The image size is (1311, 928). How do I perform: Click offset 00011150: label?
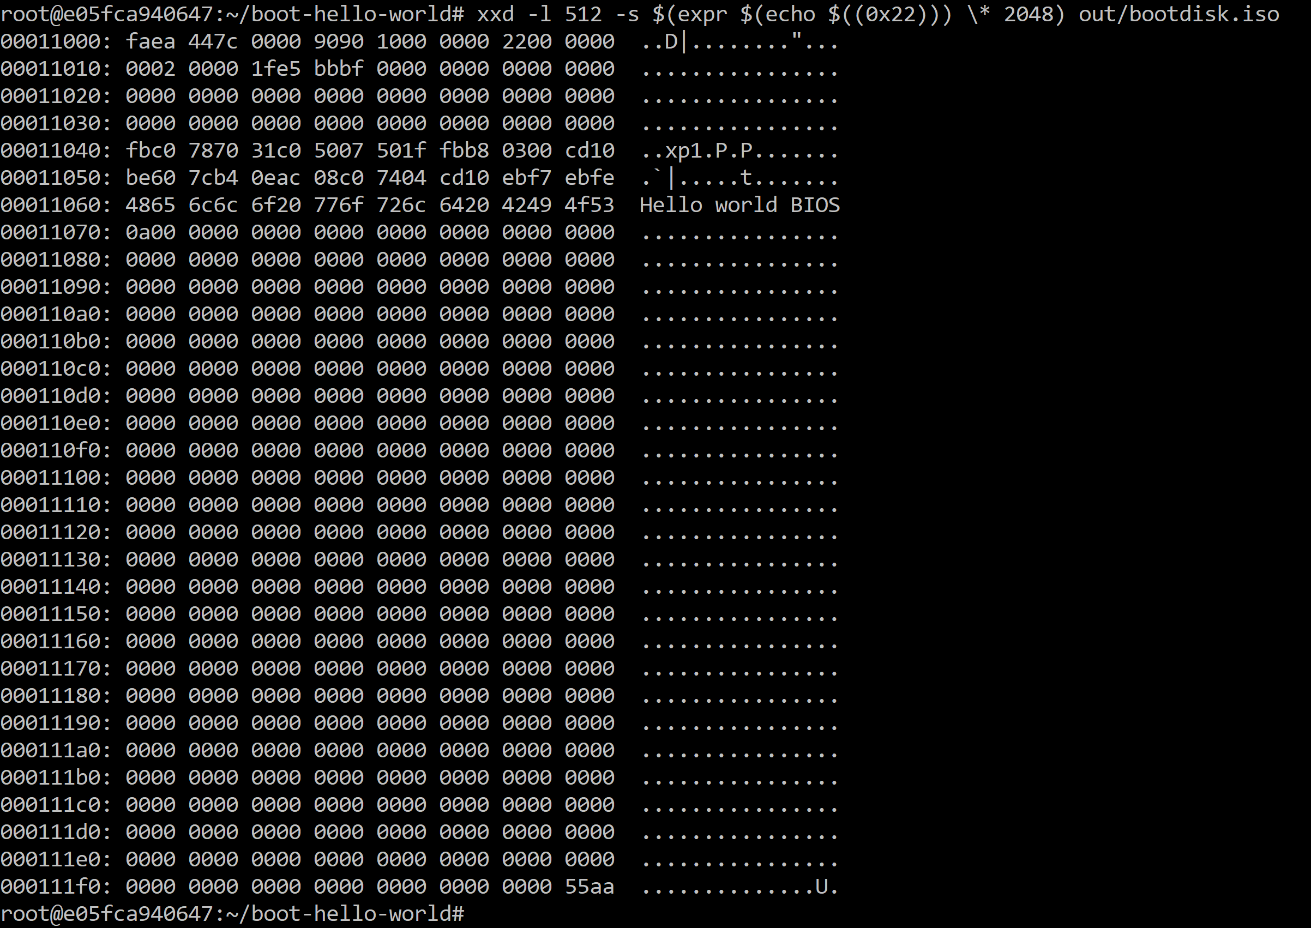tap(56, 614)
